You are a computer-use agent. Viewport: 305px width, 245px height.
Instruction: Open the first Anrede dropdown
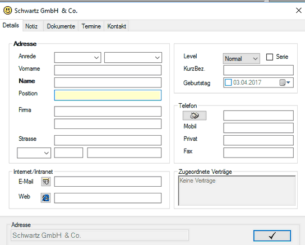coord(77,57)
